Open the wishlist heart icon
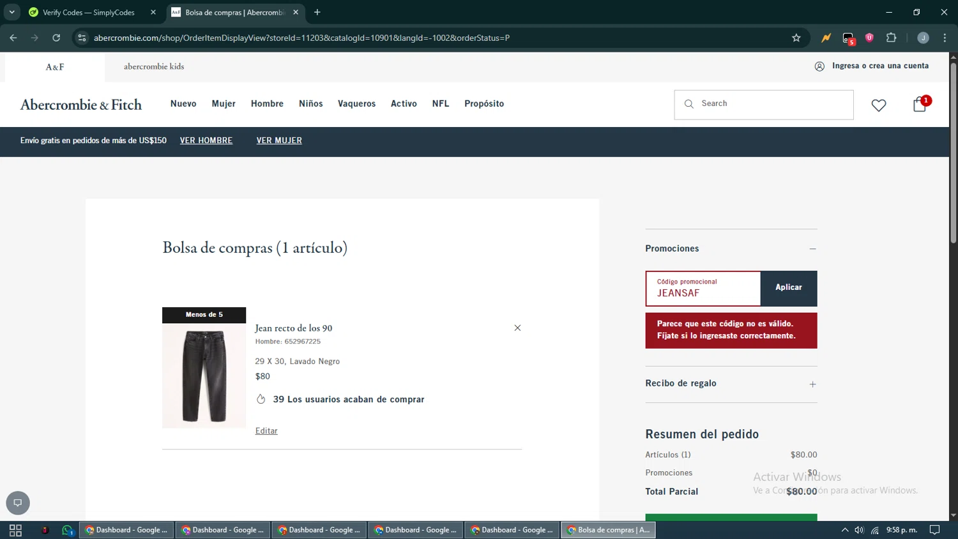 pos(879,105)
